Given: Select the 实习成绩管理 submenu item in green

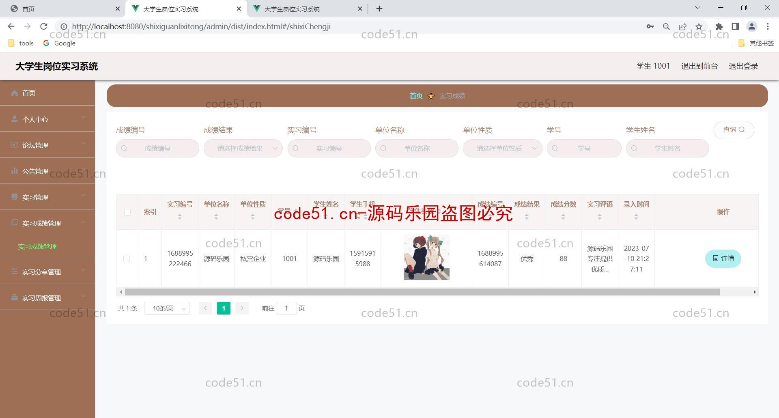Looking at the screenshot, I should coord(37,246).
